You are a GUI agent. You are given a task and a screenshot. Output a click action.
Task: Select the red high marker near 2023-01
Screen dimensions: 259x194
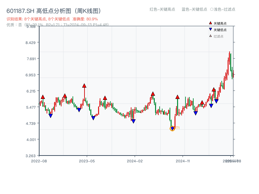click(x=65, y=96)
